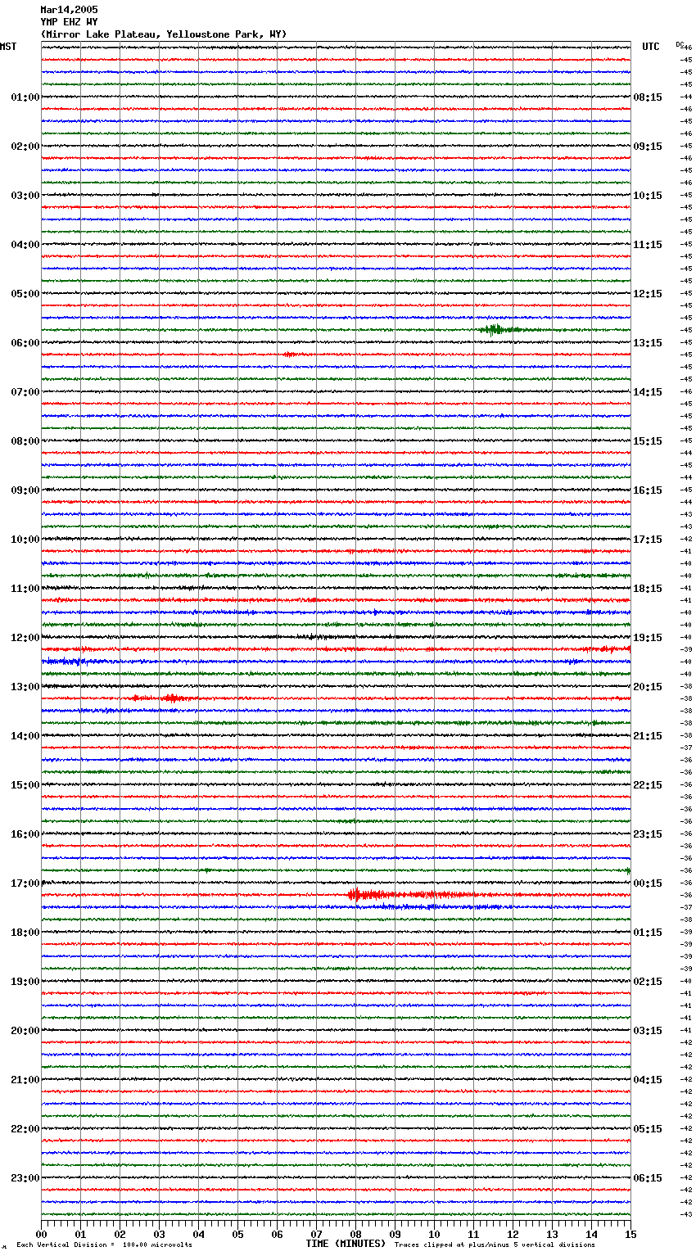
Task: Select the 23:00 MST time label
Action: (25, 1178)
